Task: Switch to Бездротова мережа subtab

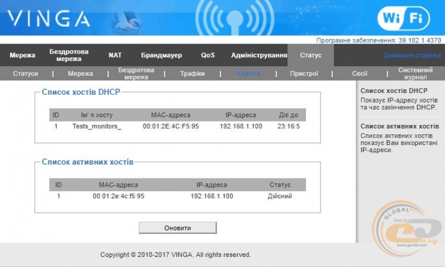Action: tap(136, 74)
